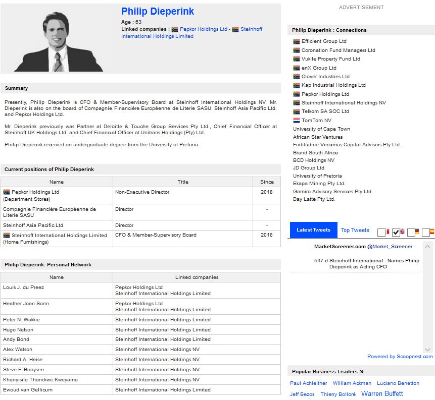Screen dimensions: 435x400
Task: Click flag next to Clover Industries Ltd
Action: tap(296, 77)
